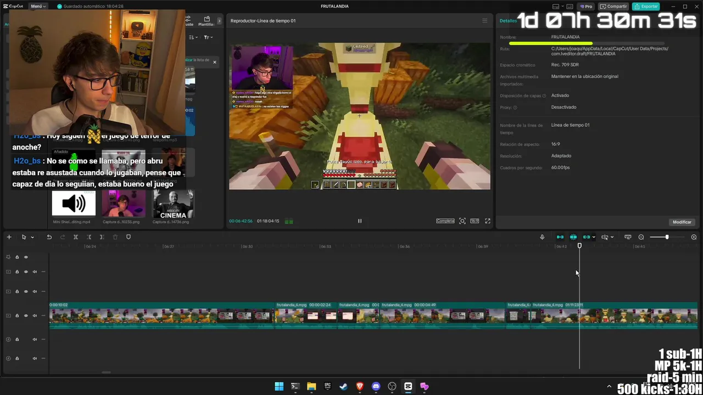Open the media sort dropdown
This screenshot has width=703, height=395.
click(193, 37)
